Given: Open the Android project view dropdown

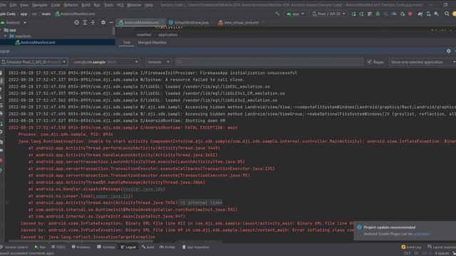Looking at the screenshot, I should (x=14, y=22).
